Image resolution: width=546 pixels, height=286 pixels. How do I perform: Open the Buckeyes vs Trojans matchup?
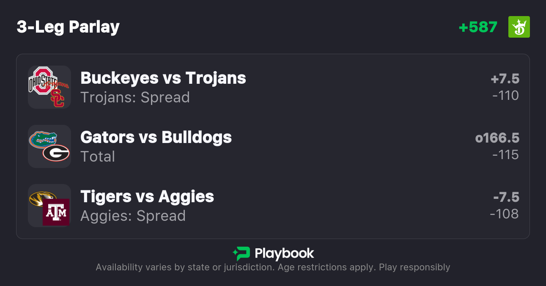tap(163, 78)
